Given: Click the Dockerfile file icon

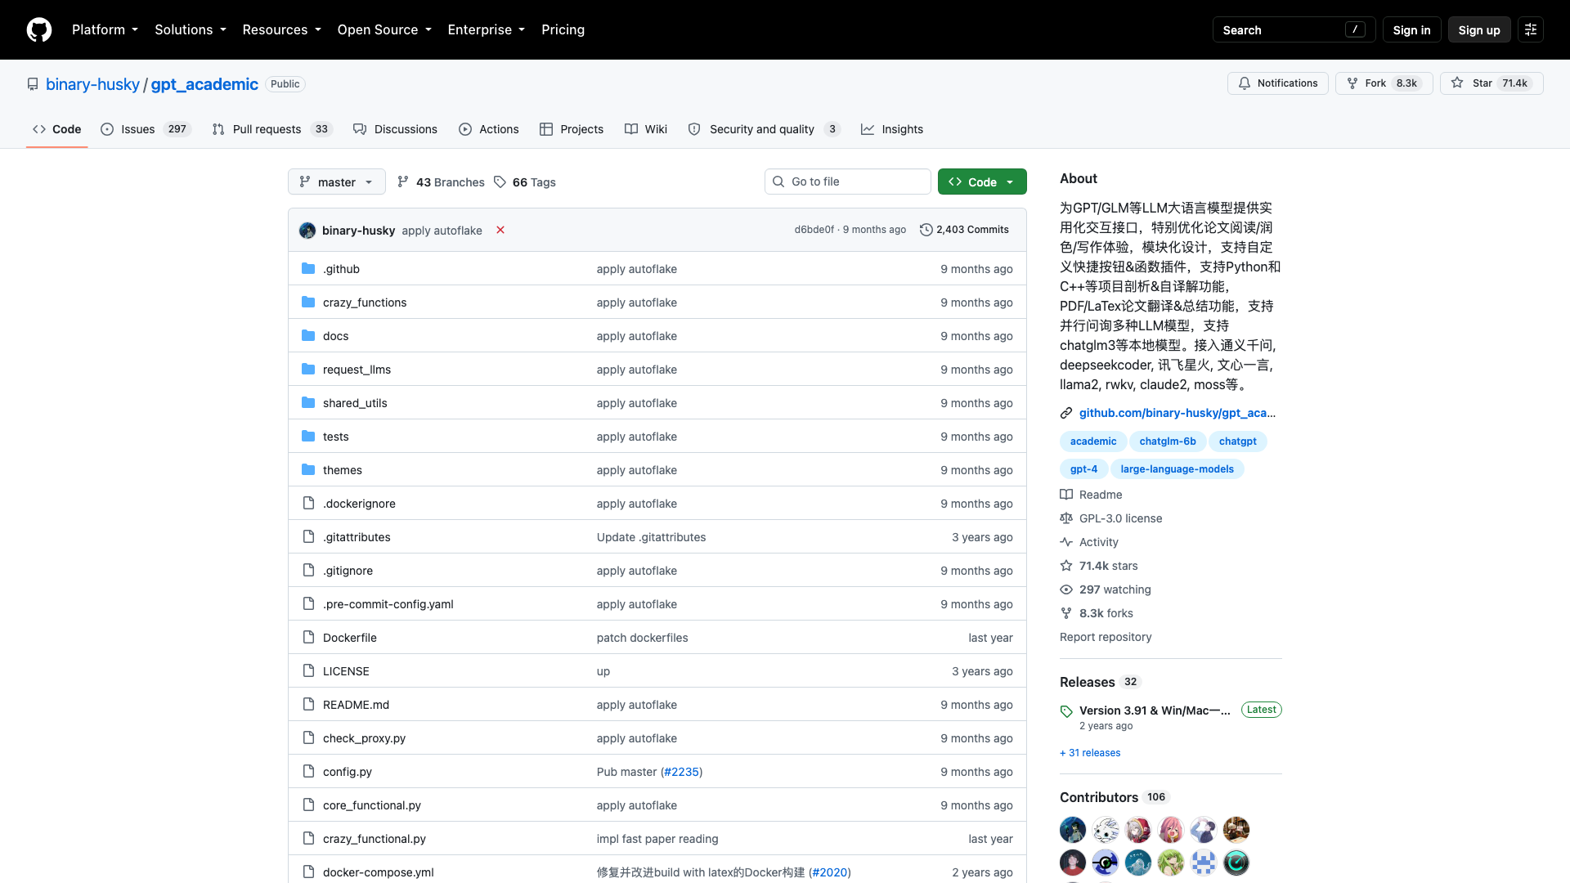Looking at the screenshot, I should pos(308,637).
